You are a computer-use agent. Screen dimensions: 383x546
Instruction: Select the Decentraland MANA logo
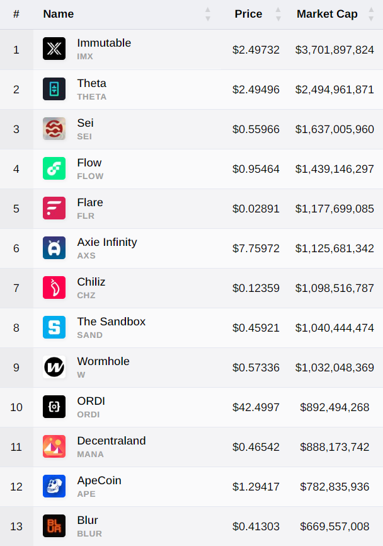pyautogui.click(x=54, y=446)
